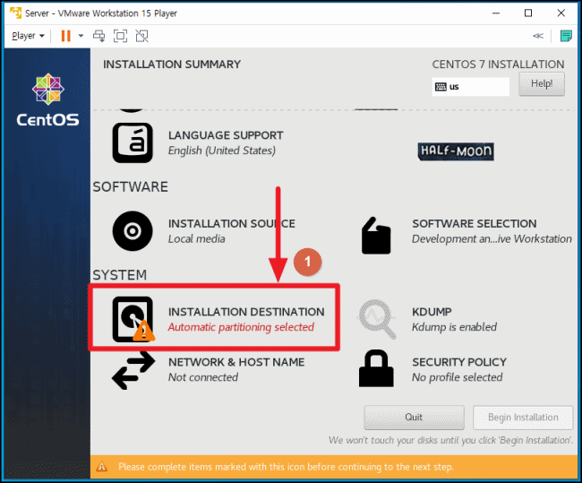Click the Installation Source disc icon
582x483 pixels.
(133, 231)
